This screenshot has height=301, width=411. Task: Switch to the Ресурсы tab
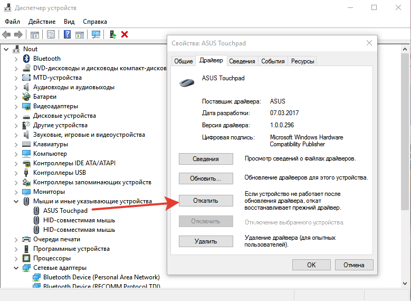[302, 61]
